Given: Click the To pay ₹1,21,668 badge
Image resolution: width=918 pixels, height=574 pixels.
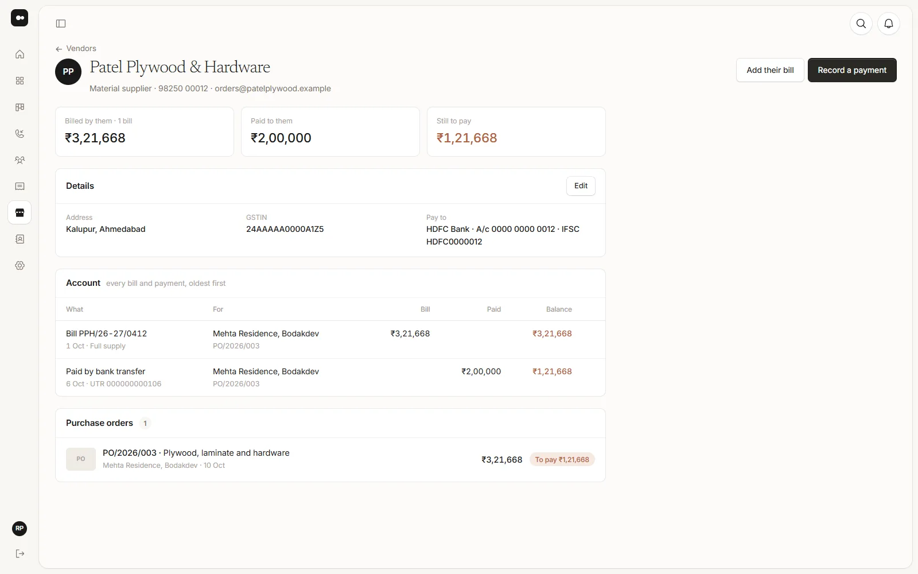Looking at the screenshot, I should click(x=562, y=460).
